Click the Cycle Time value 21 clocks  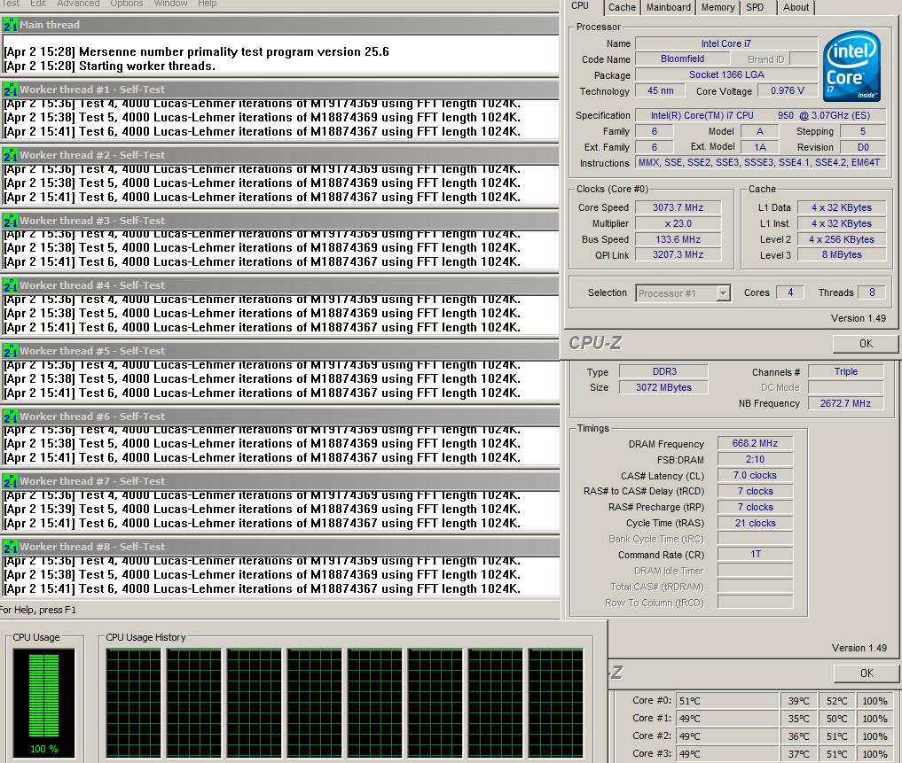[755, 523]
